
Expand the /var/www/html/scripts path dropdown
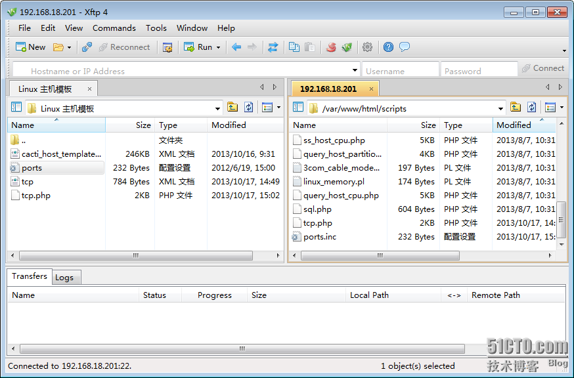click(500, 108)
